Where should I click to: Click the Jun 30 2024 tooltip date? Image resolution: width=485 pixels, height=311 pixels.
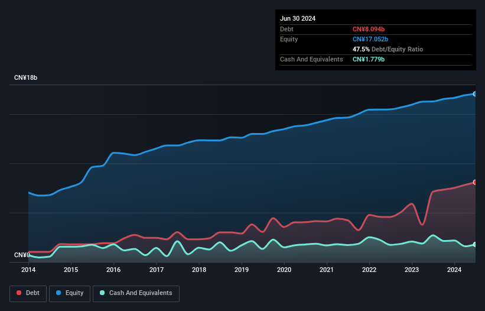[298, 18]
